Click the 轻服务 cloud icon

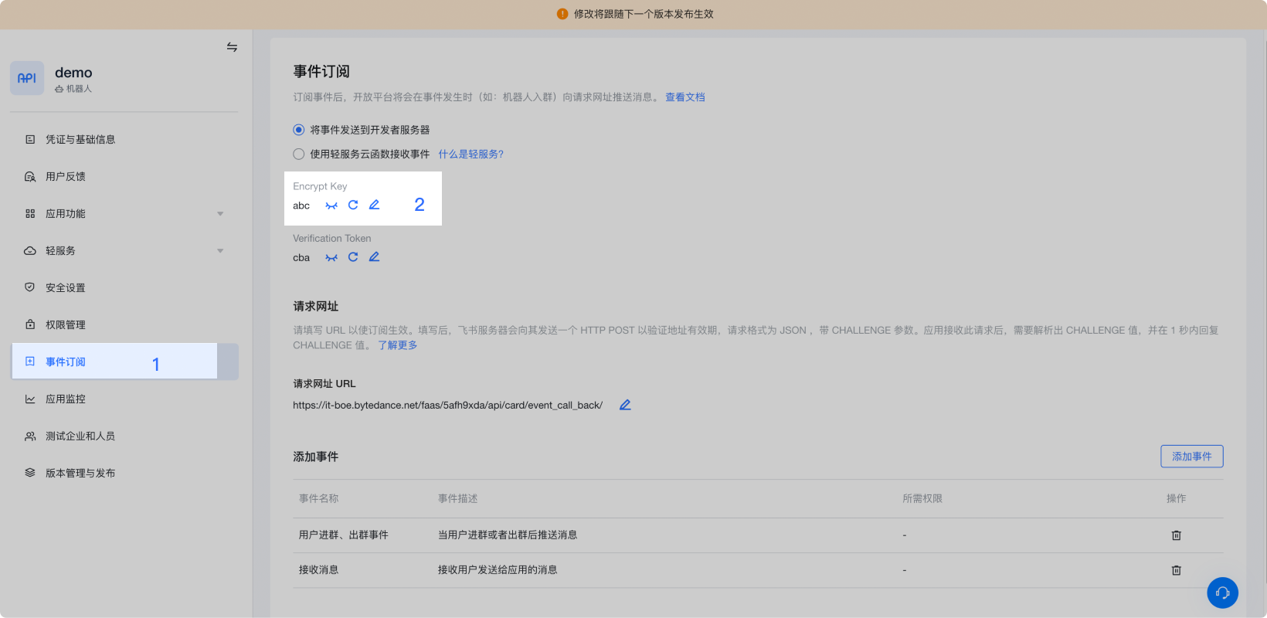click(x=30, y=250)
